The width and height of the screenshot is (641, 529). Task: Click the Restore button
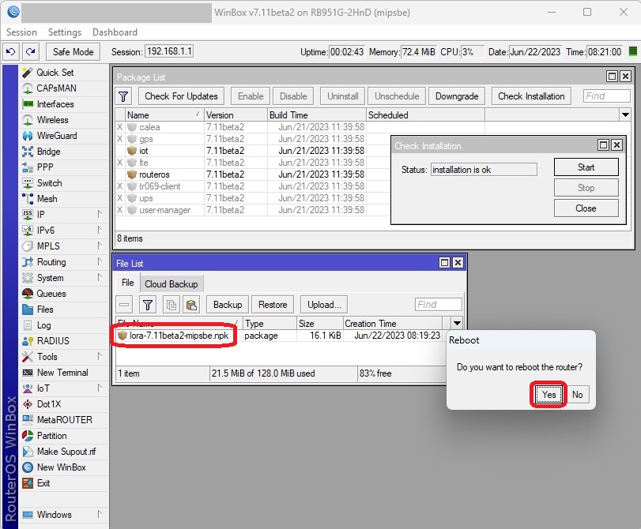tap(273, 305)
